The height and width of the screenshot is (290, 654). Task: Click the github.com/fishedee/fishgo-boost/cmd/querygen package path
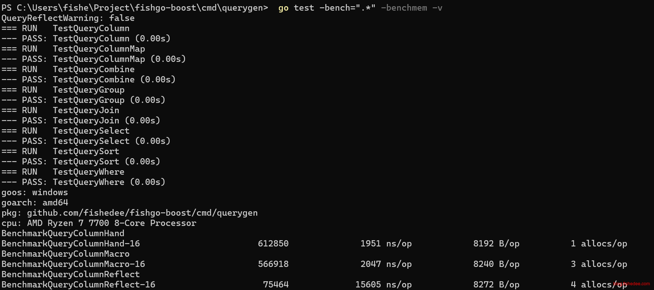[142, 213]
